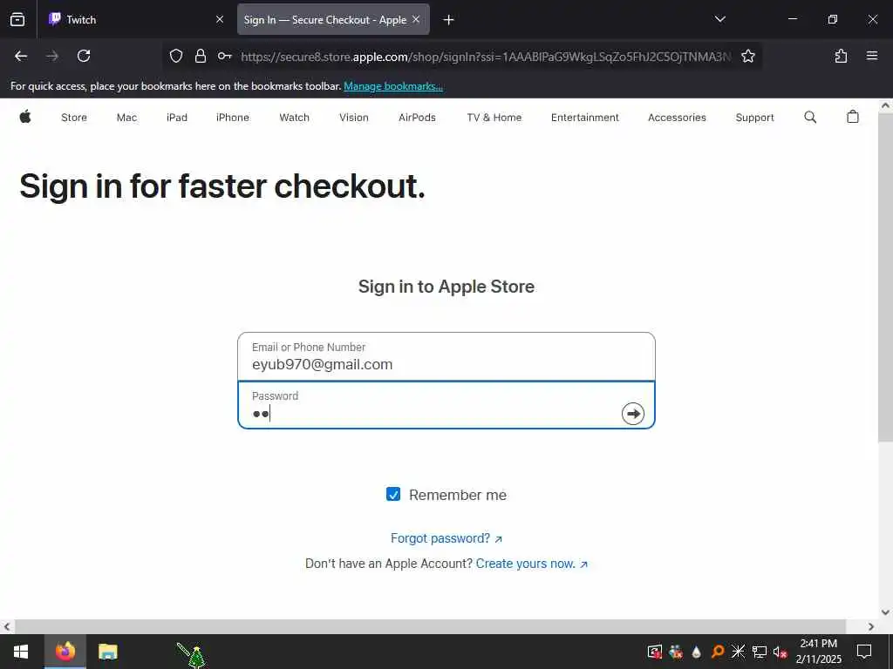893x669 pixels.
Task: Click the white droplet tray icon
Action: (697, 652)
